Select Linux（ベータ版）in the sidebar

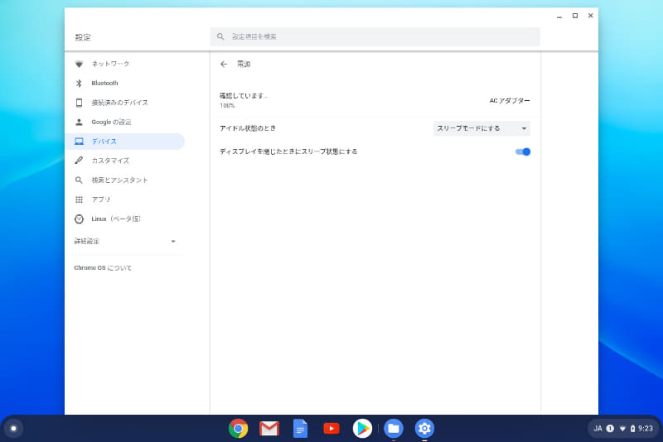tap(125, 219)
